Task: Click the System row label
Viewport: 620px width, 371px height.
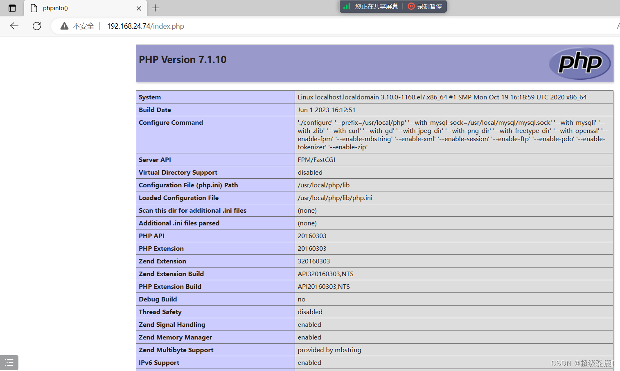Action: (150, 97)
